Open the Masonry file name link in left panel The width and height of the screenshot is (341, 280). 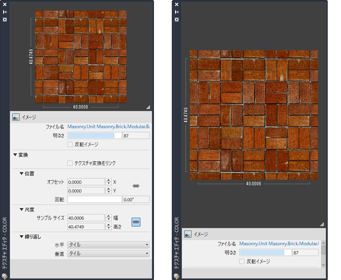coord(108,127)
